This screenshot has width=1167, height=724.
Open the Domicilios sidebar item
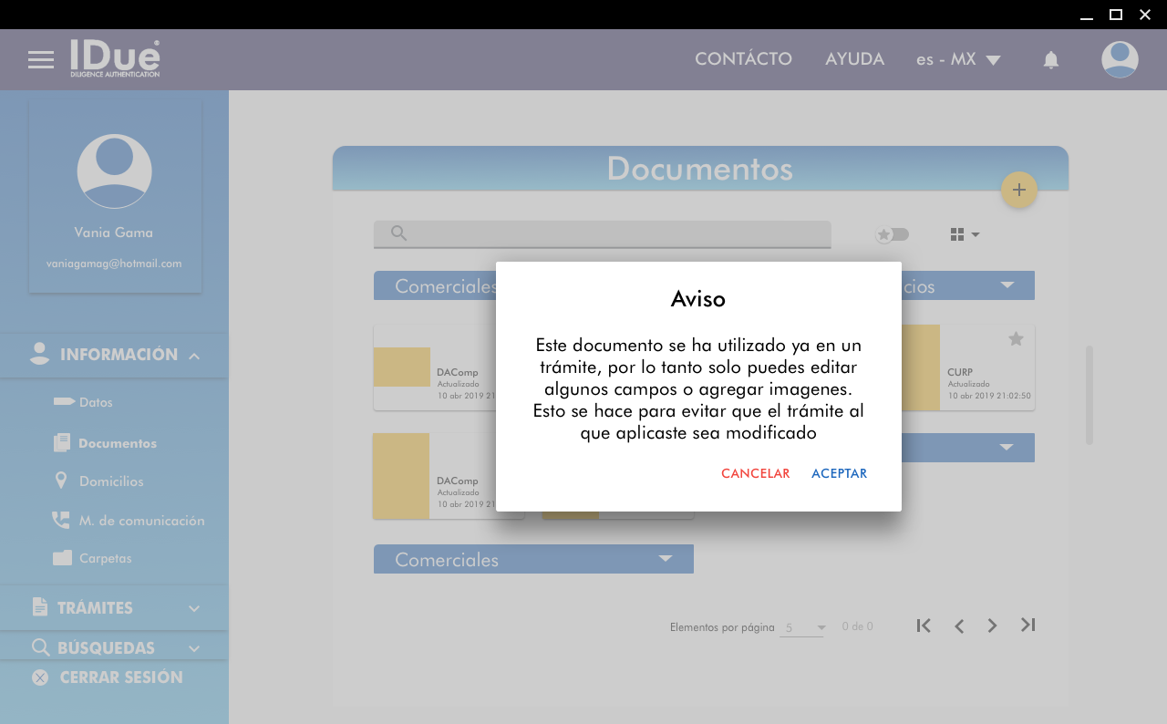click(x=111, y=481)
